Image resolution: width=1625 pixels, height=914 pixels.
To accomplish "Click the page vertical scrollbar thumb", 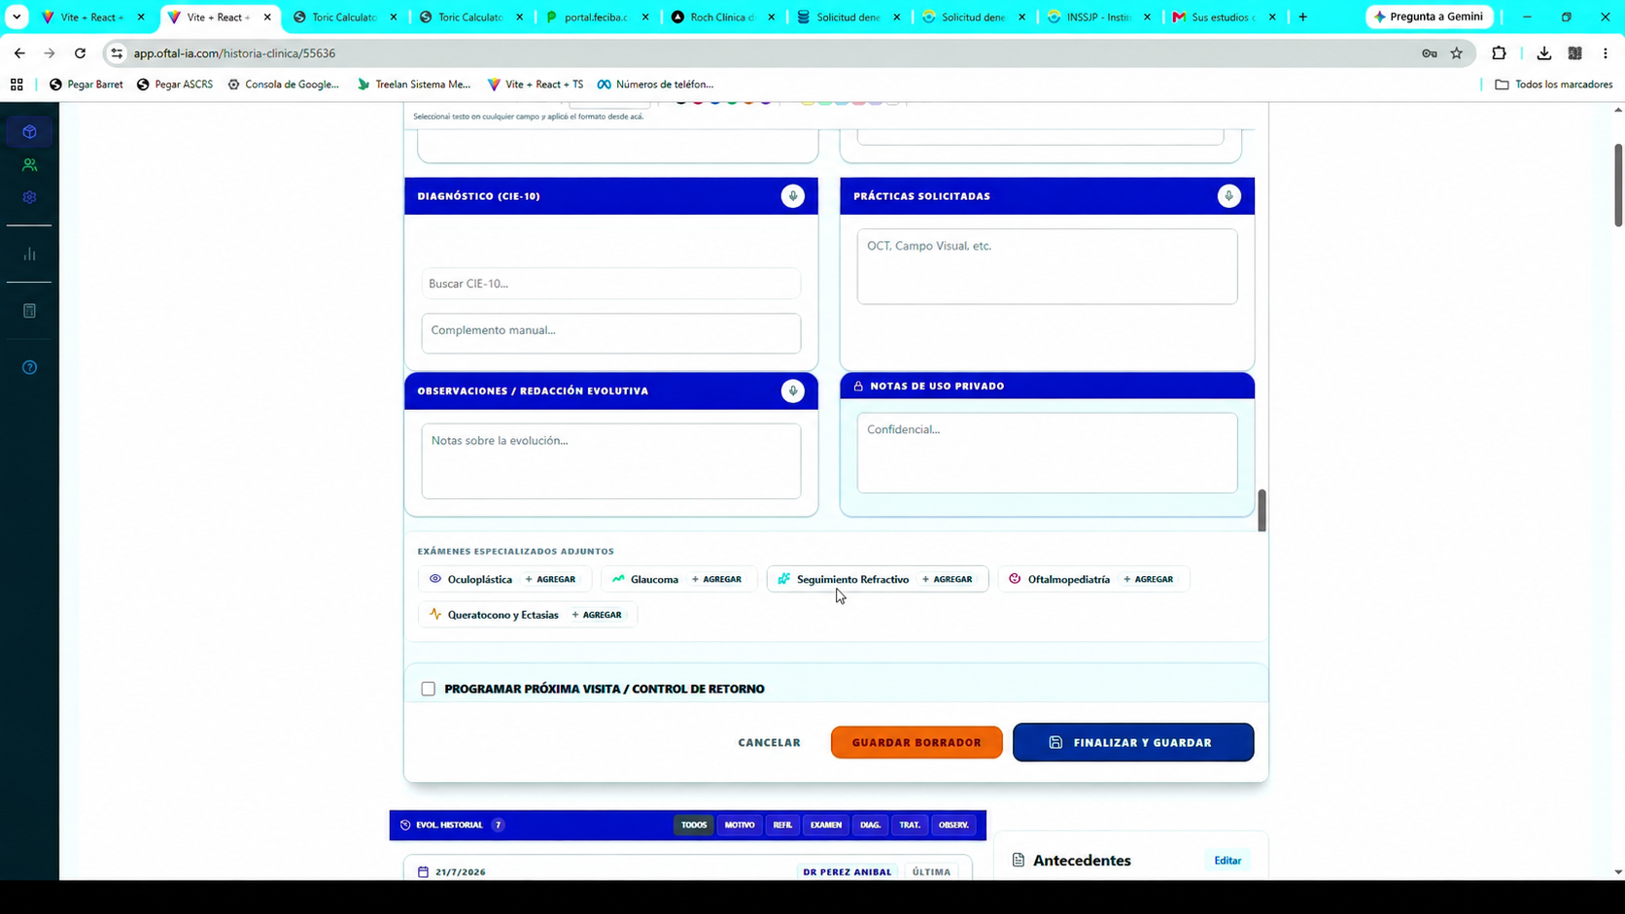I will 1618,185.
